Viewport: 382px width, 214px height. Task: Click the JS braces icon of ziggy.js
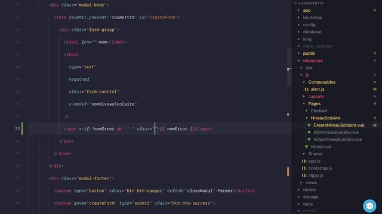point(304,175)
